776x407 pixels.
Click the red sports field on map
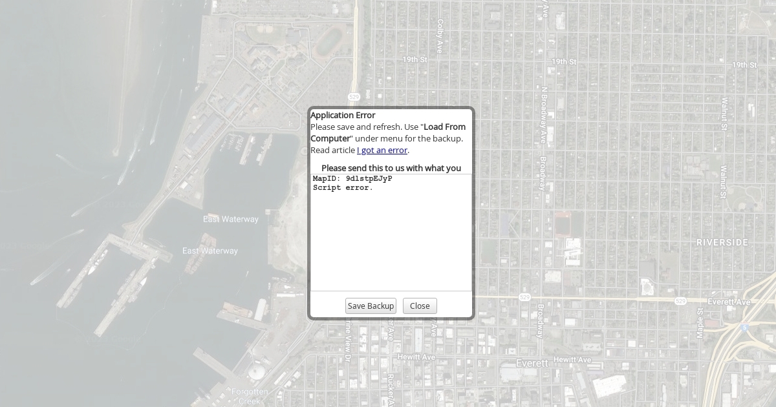click(x=563, y=224)
